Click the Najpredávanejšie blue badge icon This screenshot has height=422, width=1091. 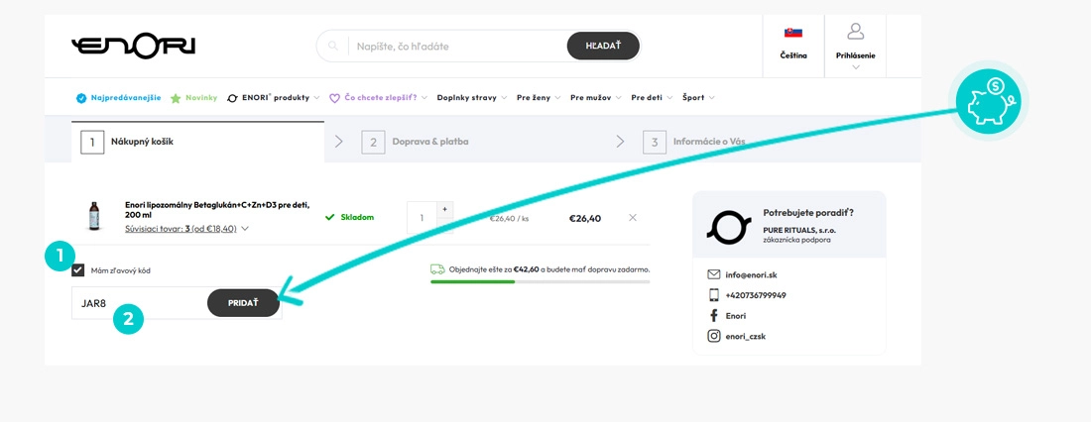[81, 98]
